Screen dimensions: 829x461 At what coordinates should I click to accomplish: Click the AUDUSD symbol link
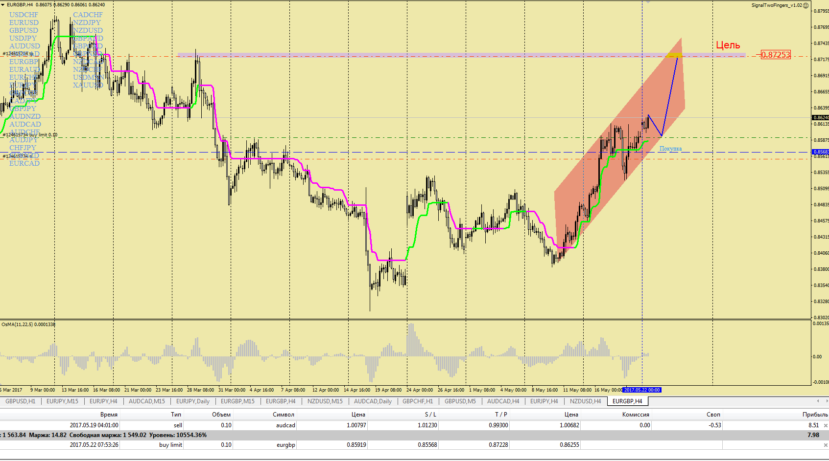[x=24, y=46]
